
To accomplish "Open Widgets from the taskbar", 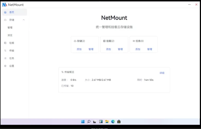I will point(101,122).
